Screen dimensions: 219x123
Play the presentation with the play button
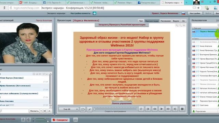pos(162,109)
